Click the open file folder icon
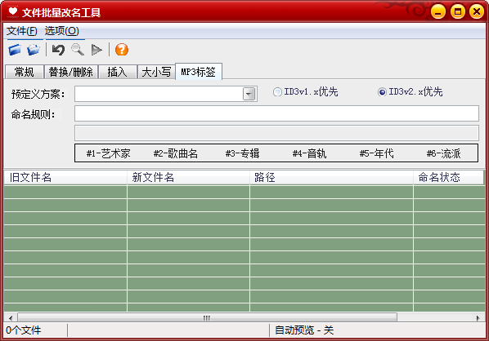Viewport: 489px width, 341px height. 15,50
